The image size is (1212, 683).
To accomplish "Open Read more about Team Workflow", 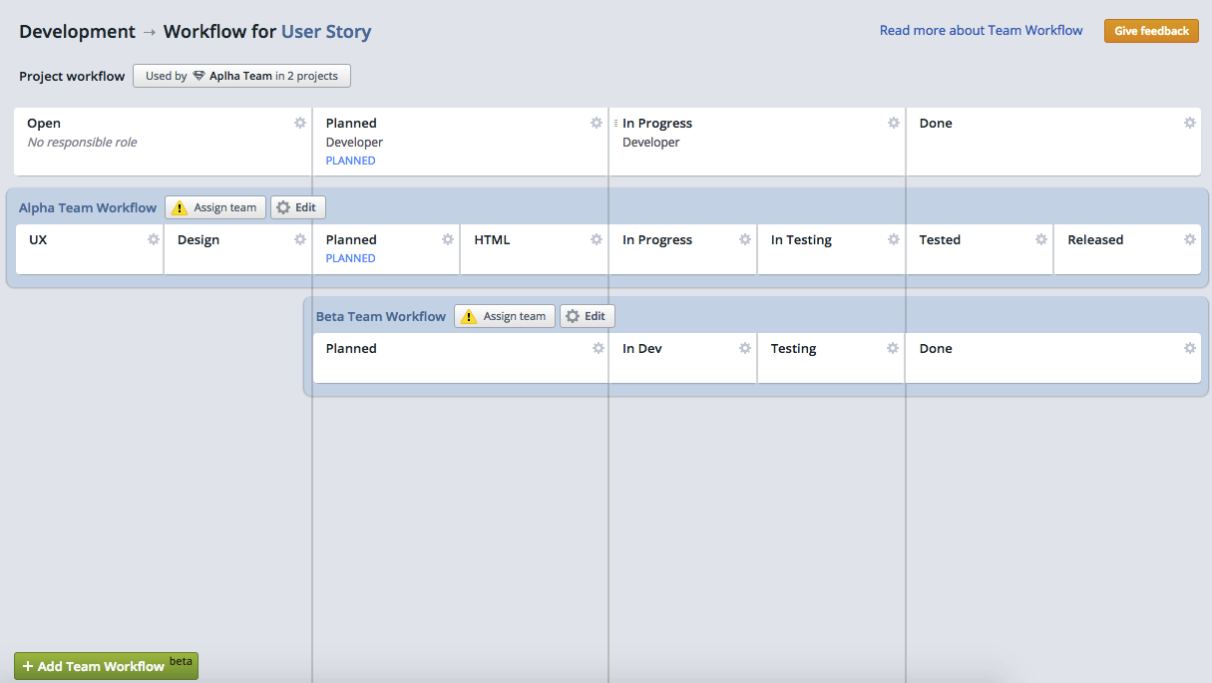I will click(981, 30).
